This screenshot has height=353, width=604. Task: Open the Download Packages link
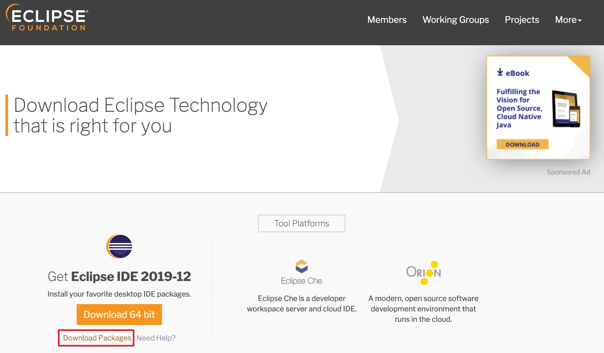click(x=97, y=338)
